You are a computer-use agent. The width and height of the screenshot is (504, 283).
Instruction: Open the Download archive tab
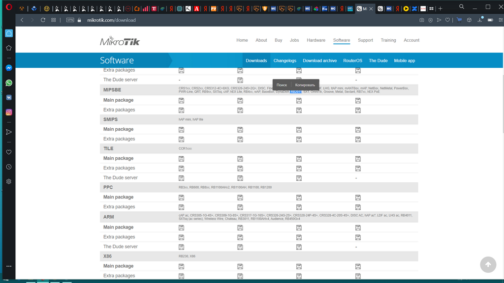coord(319,60)
